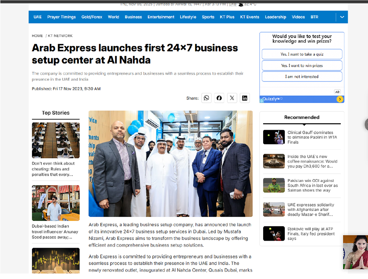Select 'Yes, I want to win prizes'
Viewport: 368px width, 279px height.
pos(302,66)
